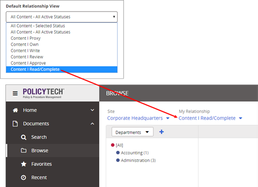Click the PolicyTech logo
The height and width of the screenshot is (187, 258).
click(43, 93)
